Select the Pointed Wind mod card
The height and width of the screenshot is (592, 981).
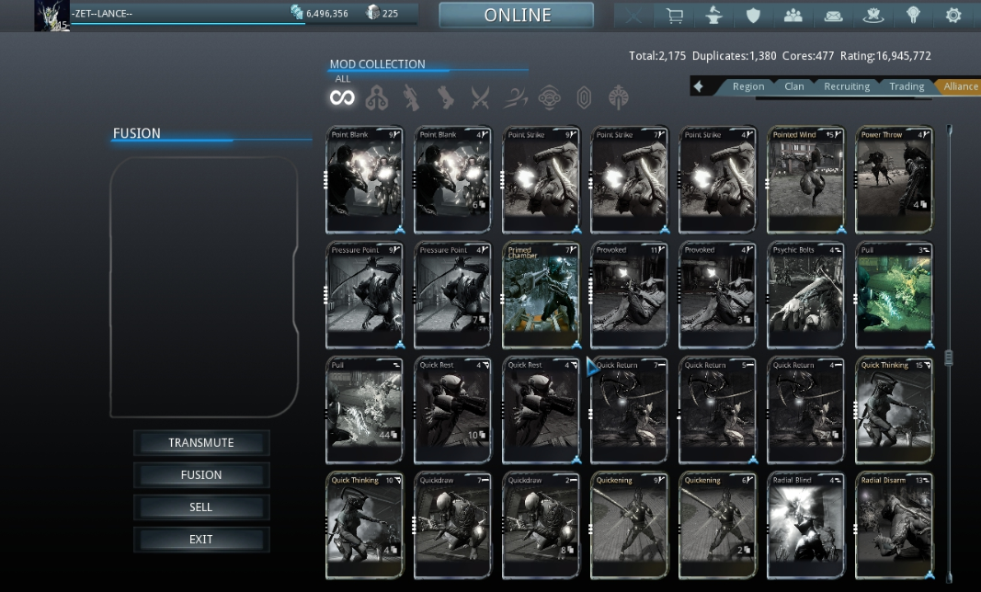pyautogui.click(x=805, y=179)
